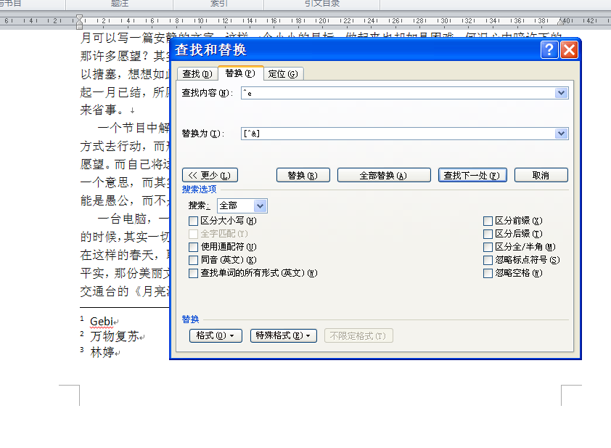Open the 格式 dropdown button
611x448 pixels.
click(x=216, y=335)
